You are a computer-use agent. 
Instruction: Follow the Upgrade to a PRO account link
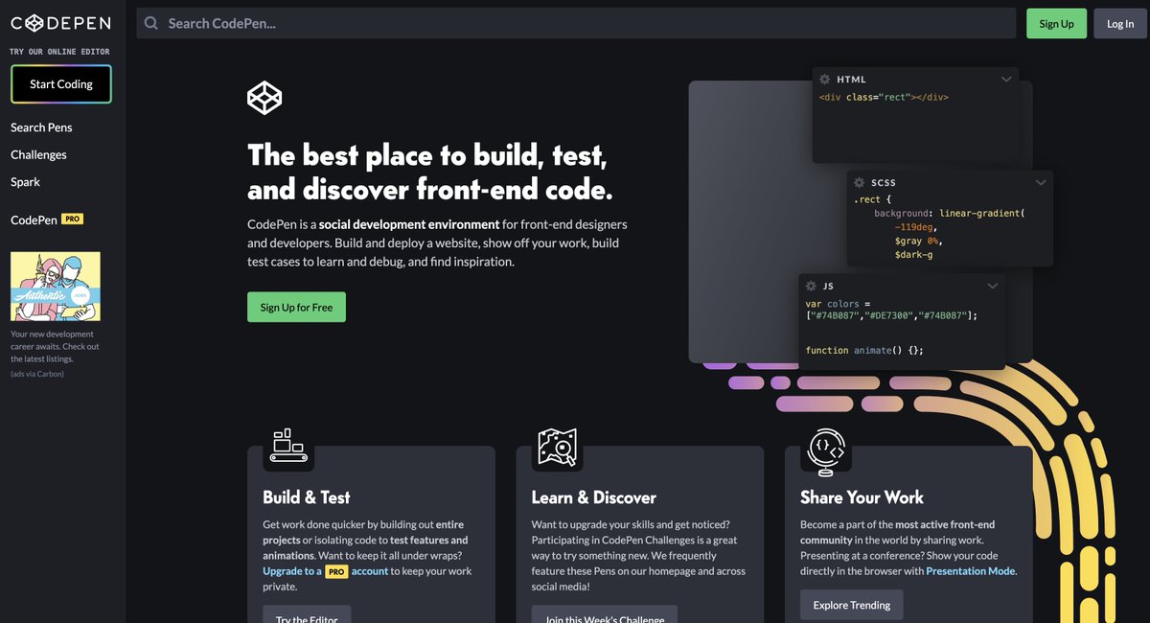(x=326, y=571)
